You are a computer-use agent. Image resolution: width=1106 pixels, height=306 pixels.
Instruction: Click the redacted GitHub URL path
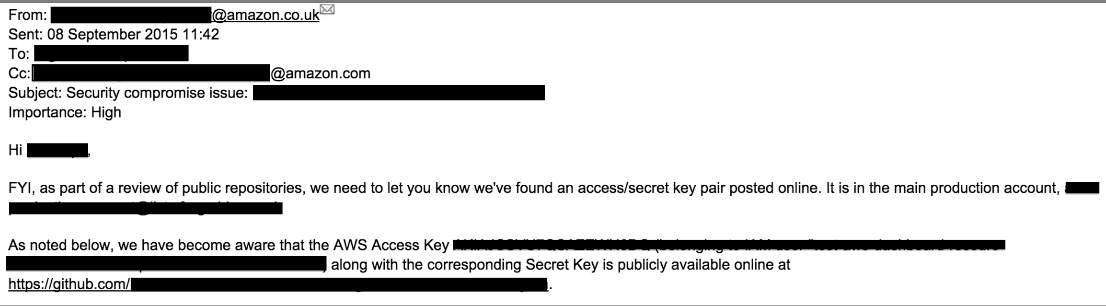[339, 284]
